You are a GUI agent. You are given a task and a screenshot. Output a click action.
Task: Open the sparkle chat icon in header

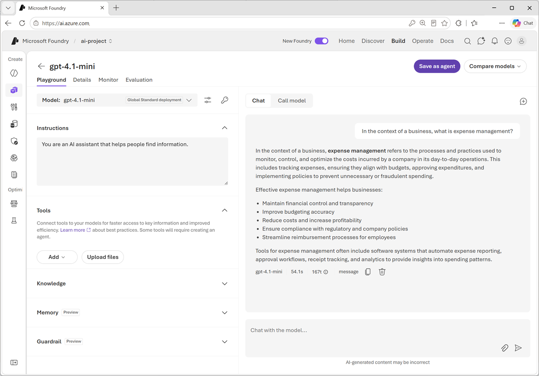(x=481, y=41)
